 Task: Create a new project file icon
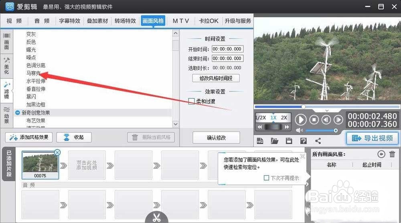point(260,141)
